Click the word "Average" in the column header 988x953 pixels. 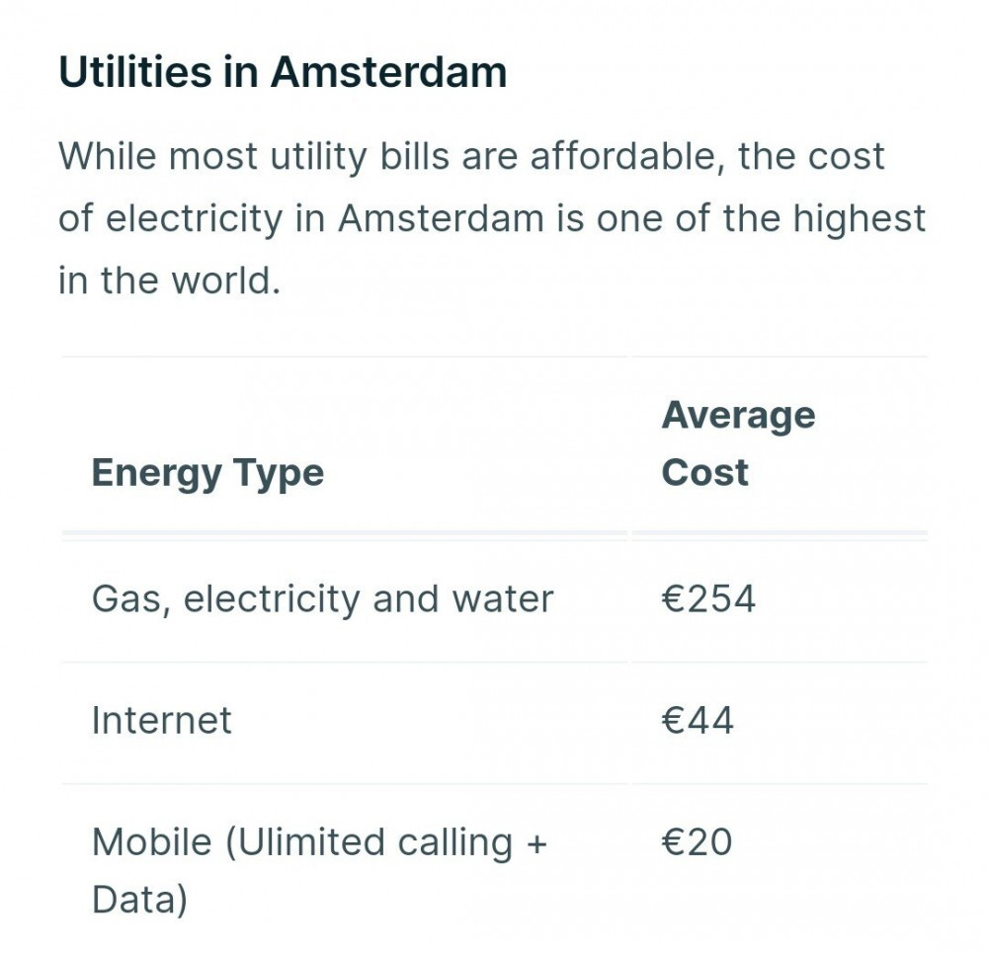click(x=738, y=415)
